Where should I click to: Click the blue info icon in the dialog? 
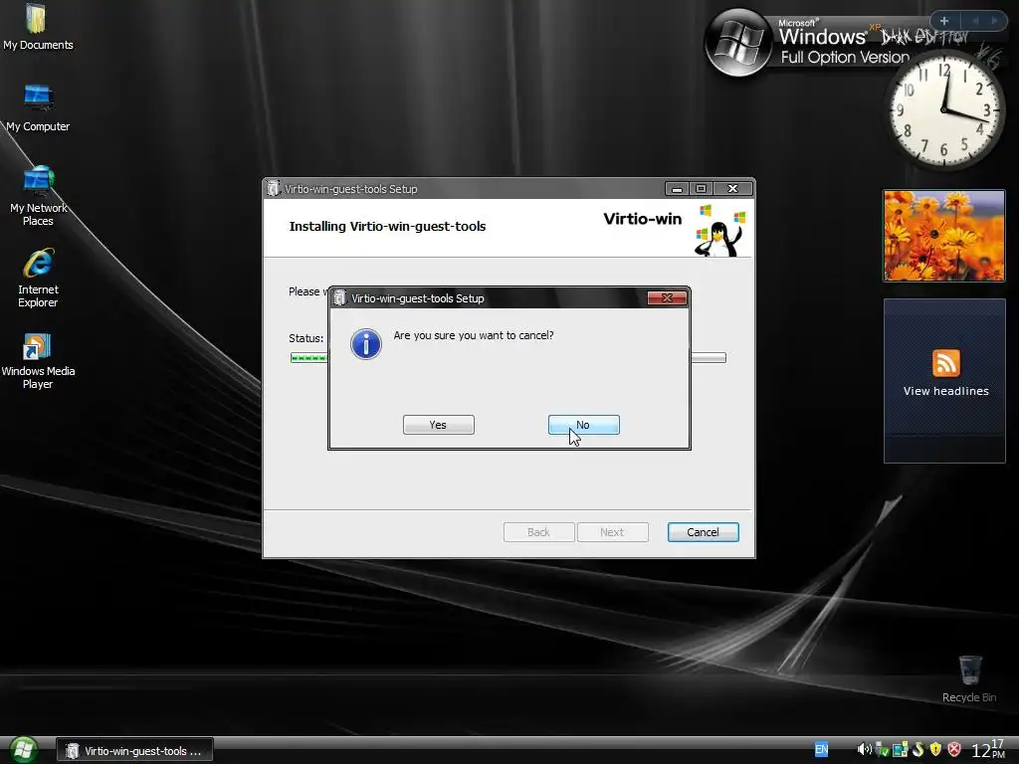tap(366, 343)
